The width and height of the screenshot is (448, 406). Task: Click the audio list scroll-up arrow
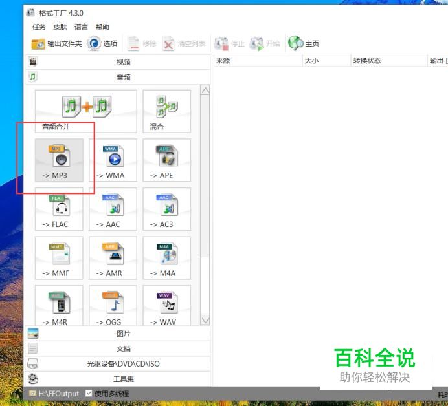(205, 90)
